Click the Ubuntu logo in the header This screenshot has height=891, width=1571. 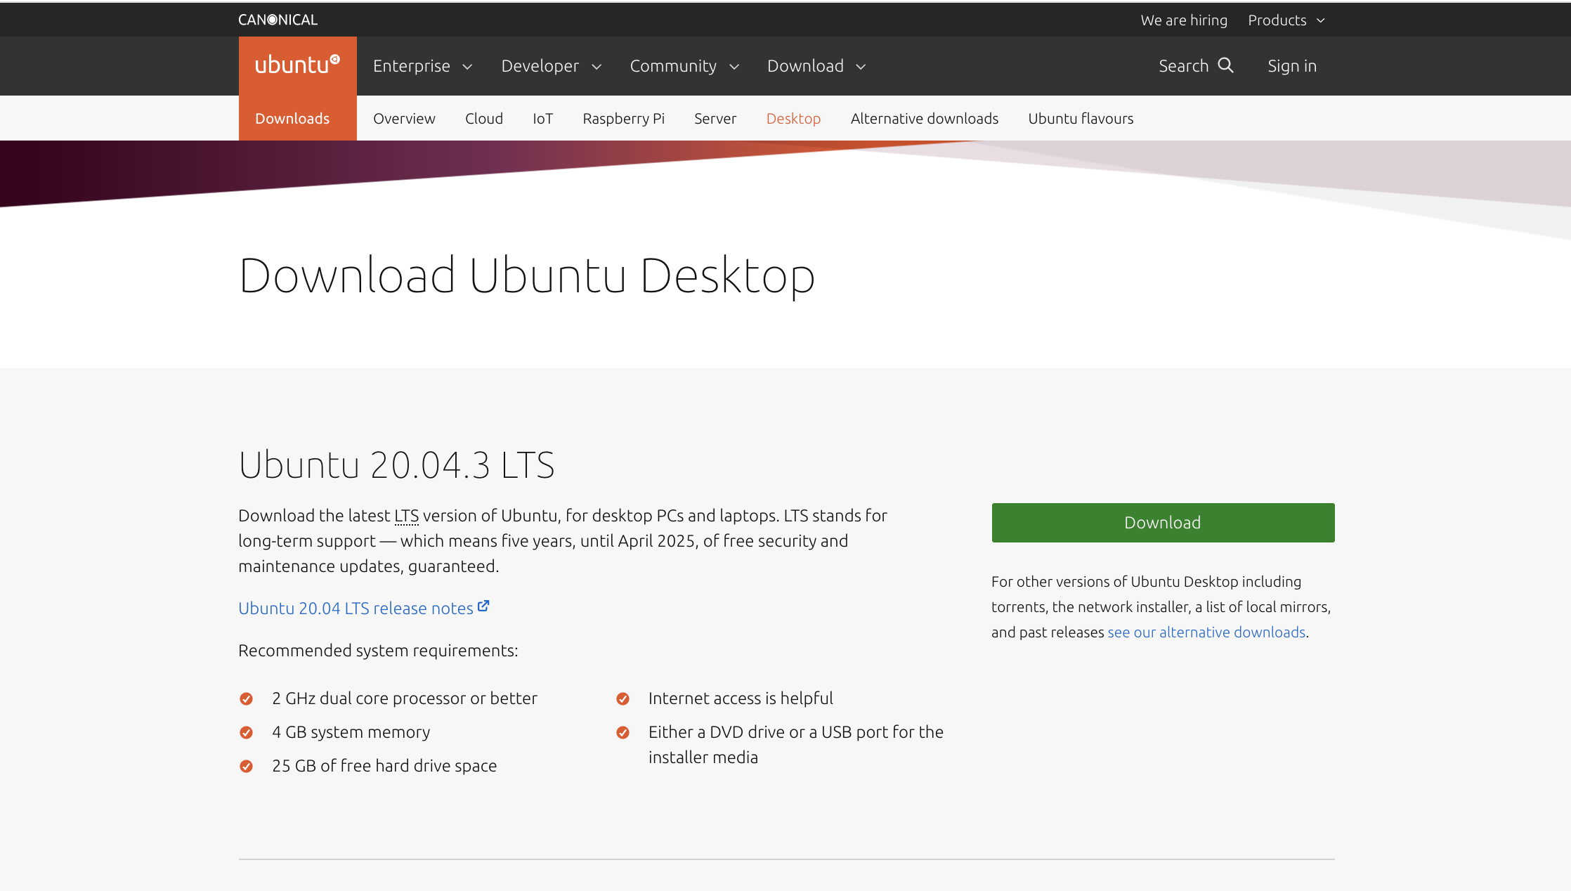[297, 65]
